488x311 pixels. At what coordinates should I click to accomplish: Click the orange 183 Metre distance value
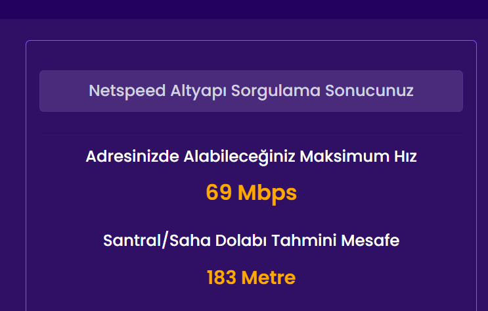pyautogui.click(x=251, y=277)
